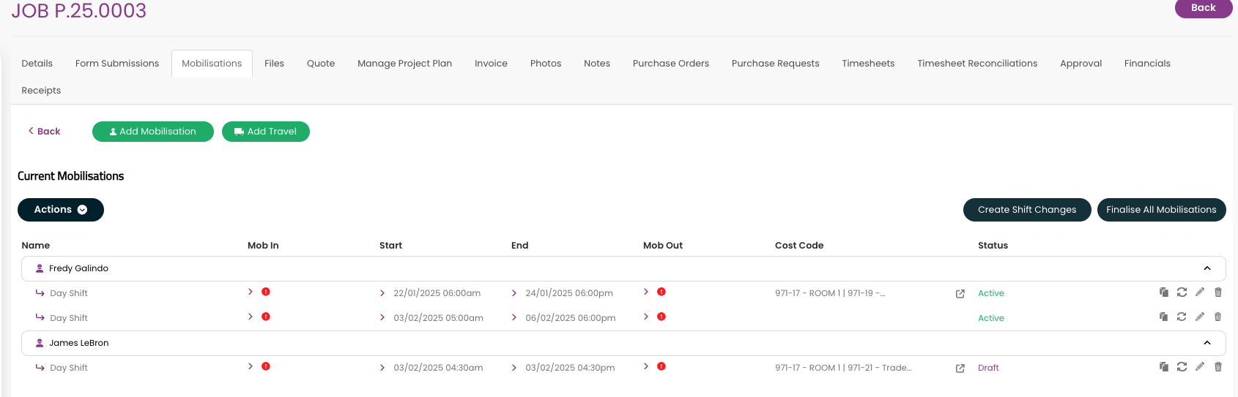Viewport: 1238px width, 397px height.
Task: Click the pencil icon on James LeBron's shift
Action: 1200,367
